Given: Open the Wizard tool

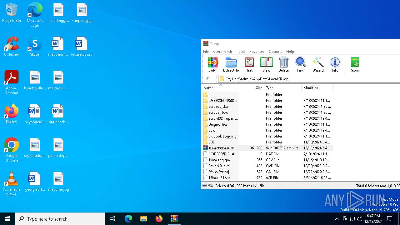Looking at the screenshot, I should 318,64.
